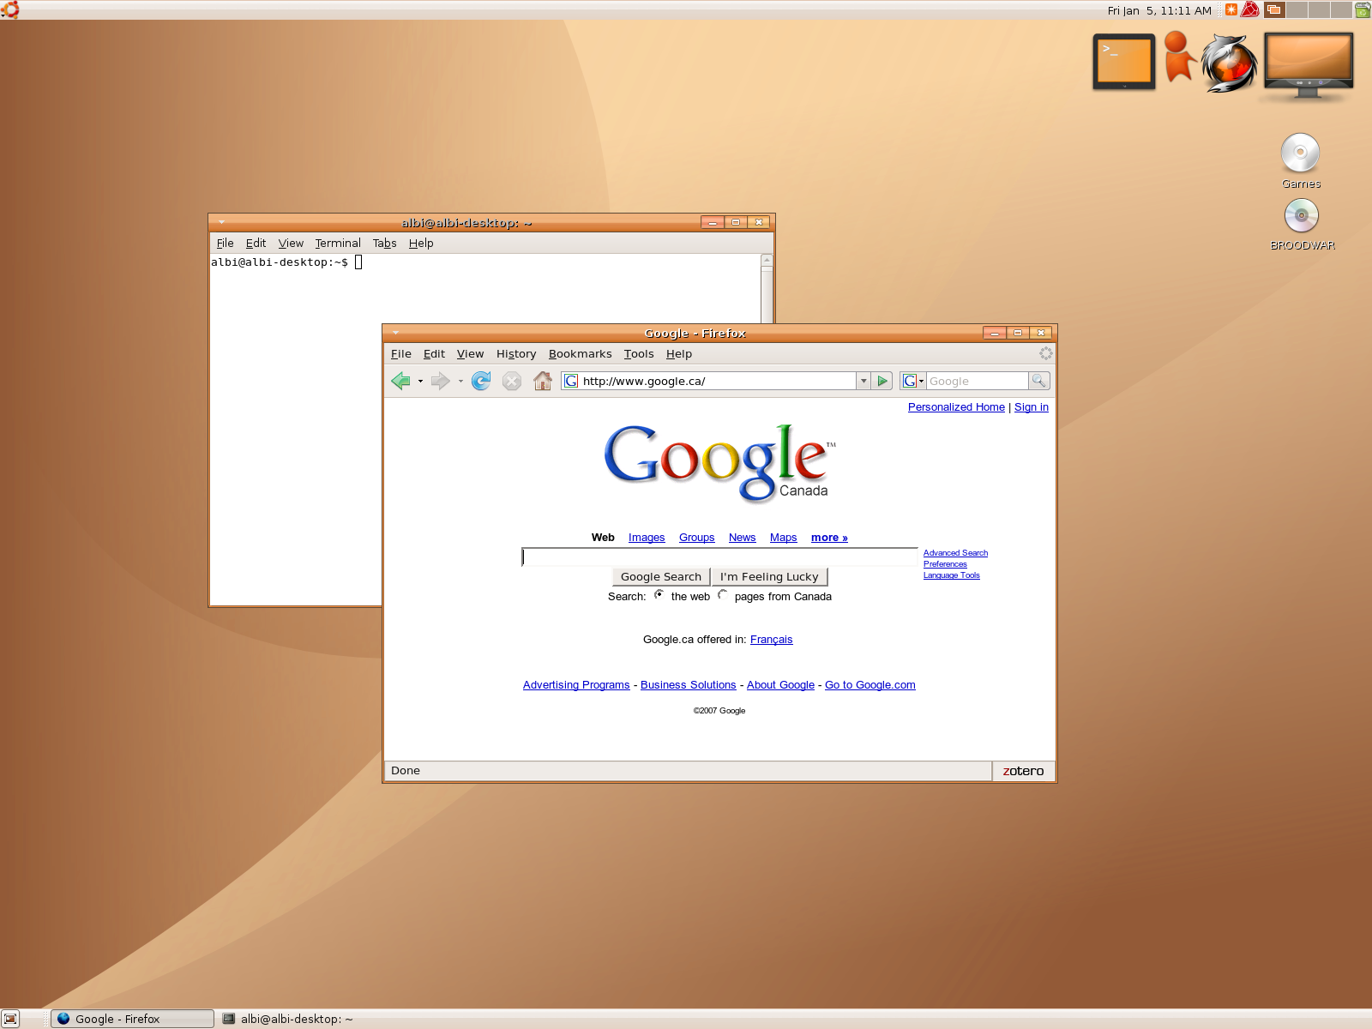Click the Google site favicon in the address bar
This screenshot has width=1372, height=1029.
click(571, 381)
